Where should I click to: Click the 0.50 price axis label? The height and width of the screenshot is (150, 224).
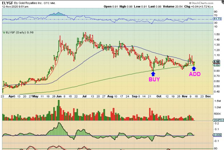(x=217, y=86)
